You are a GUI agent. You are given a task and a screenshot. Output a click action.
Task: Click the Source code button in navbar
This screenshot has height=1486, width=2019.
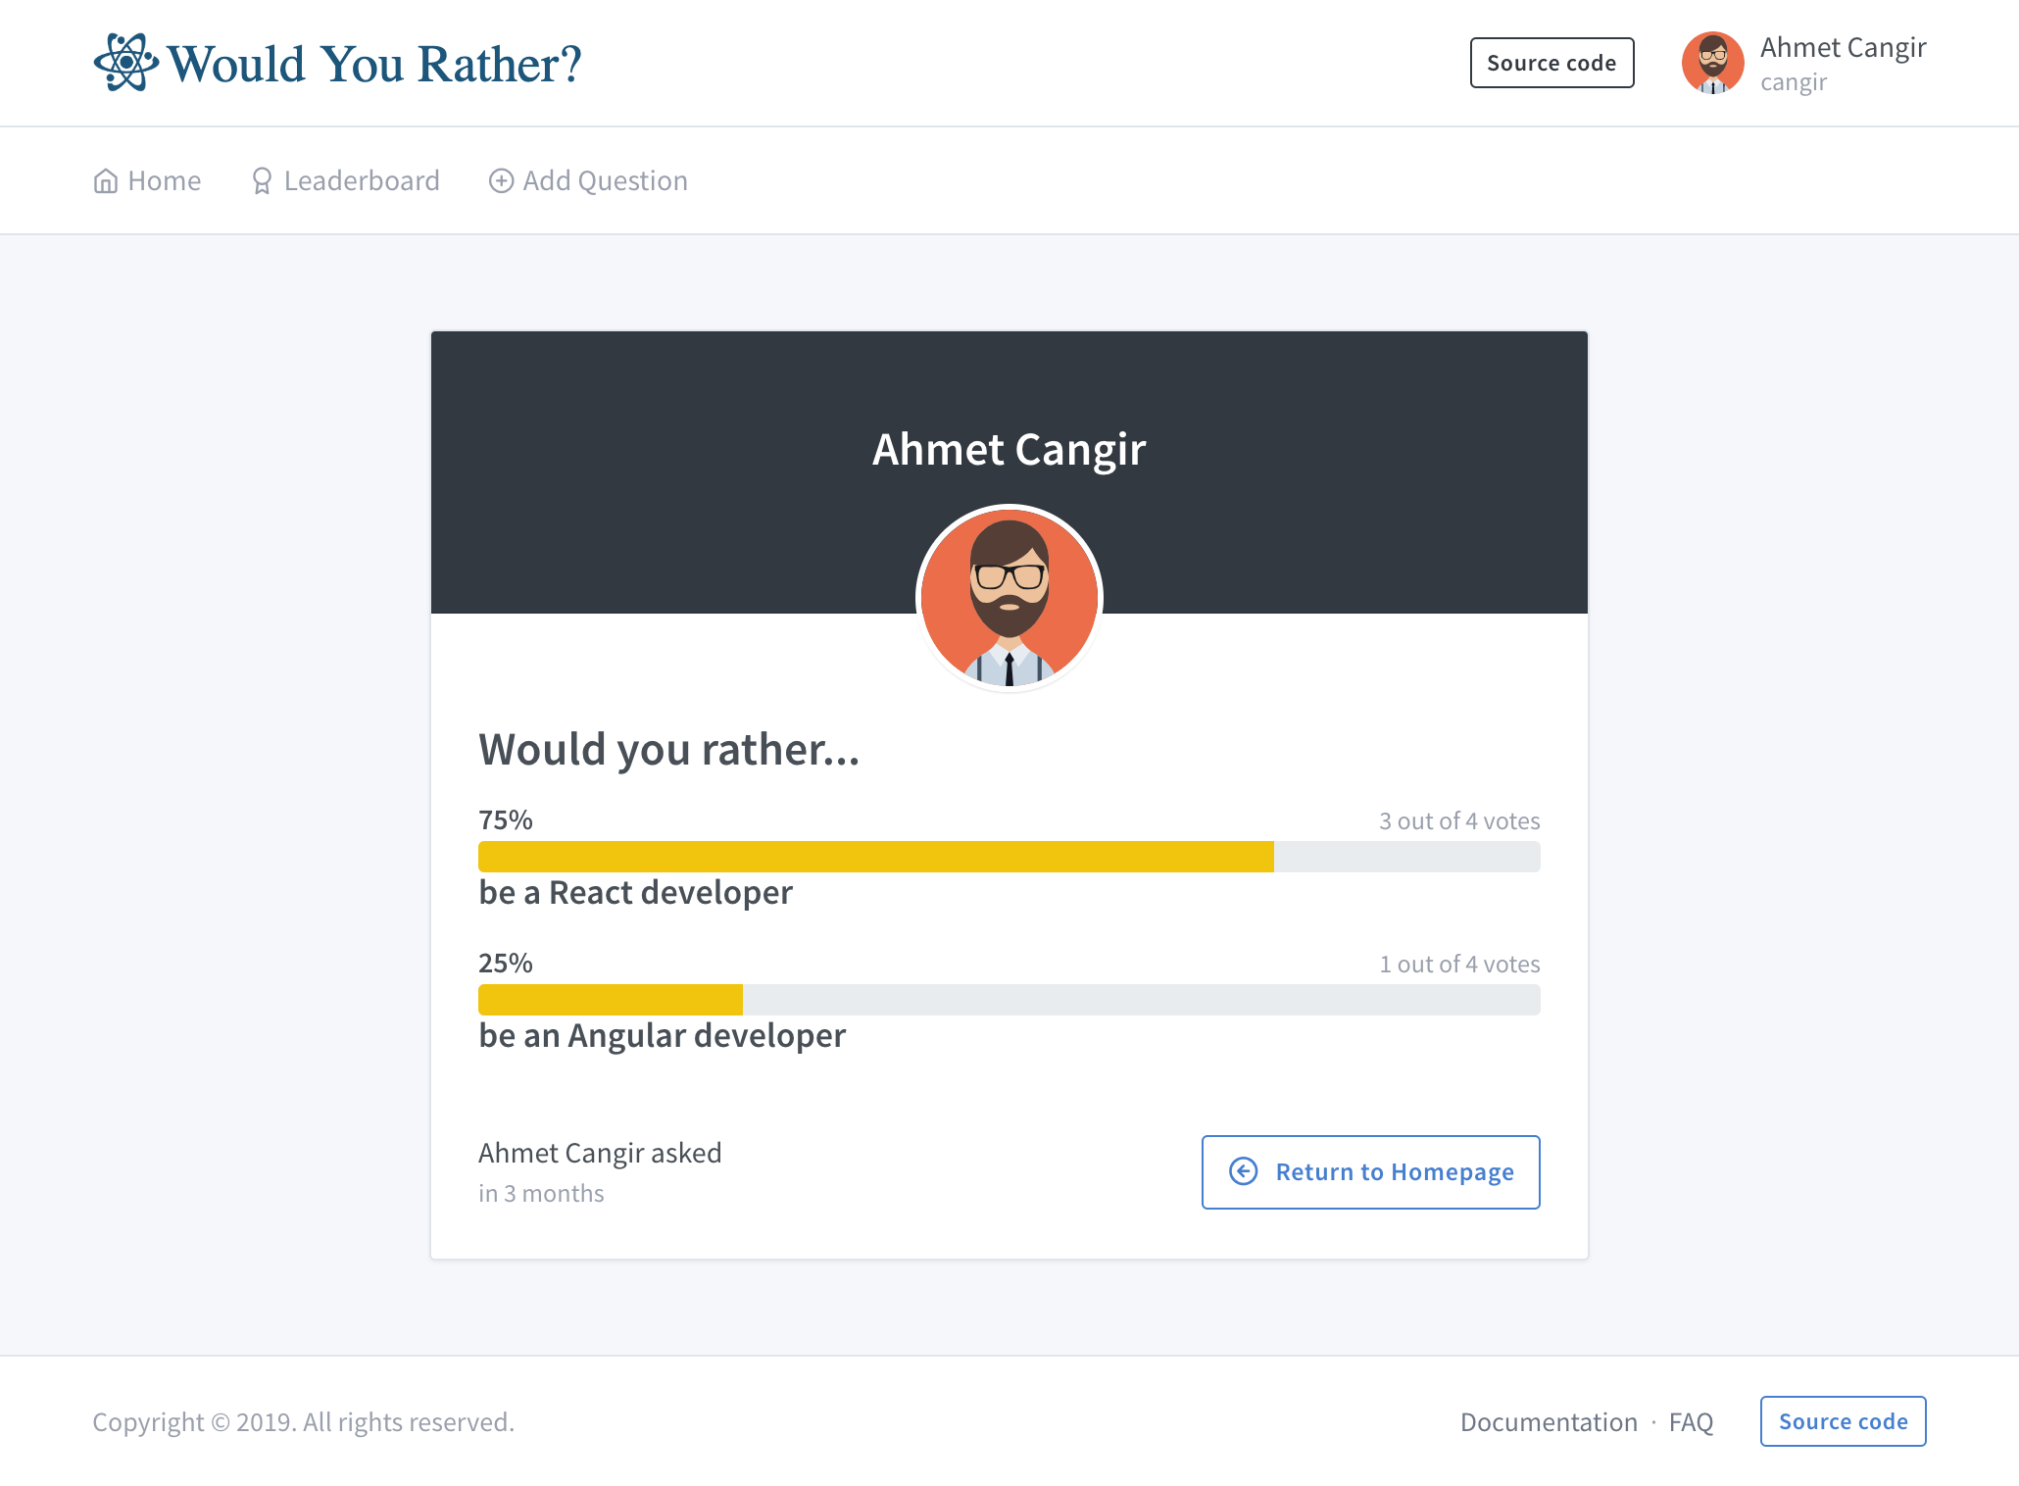1551,63
